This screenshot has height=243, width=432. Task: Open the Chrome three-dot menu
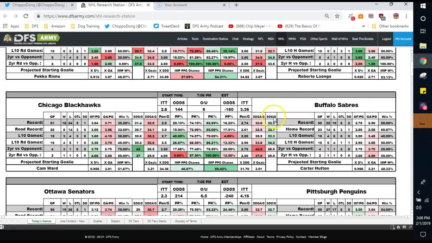pos(406,16)
